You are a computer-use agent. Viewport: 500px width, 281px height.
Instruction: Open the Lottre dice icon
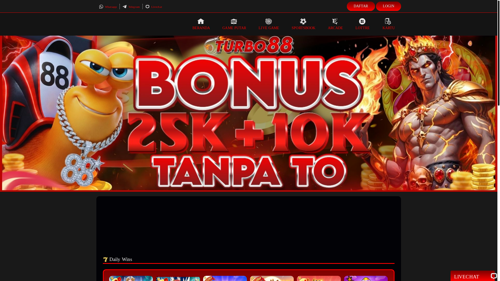362,21
